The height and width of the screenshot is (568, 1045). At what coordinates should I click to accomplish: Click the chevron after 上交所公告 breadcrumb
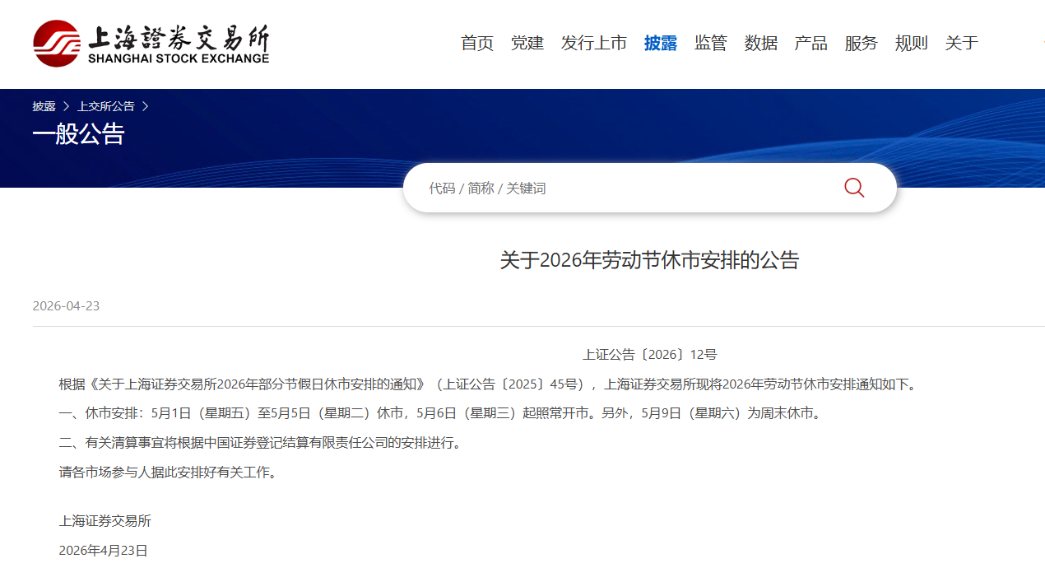pyautogui.click(x=146, y=106)
